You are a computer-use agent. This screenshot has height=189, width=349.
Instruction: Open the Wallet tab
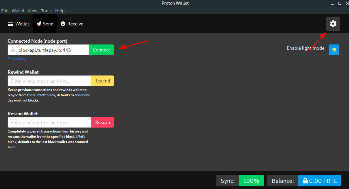[x=18, y=24]
